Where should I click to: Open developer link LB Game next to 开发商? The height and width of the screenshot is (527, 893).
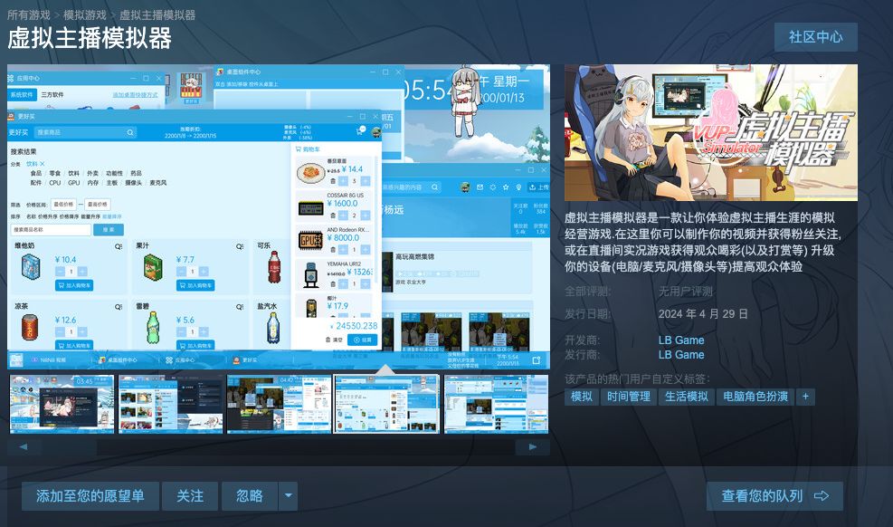point(681,340)
